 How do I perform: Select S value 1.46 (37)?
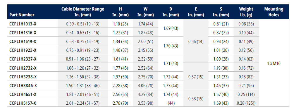point(221,86)
